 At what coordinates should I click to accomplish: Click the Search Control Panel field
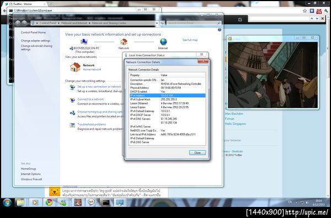(x=193, y=23)
